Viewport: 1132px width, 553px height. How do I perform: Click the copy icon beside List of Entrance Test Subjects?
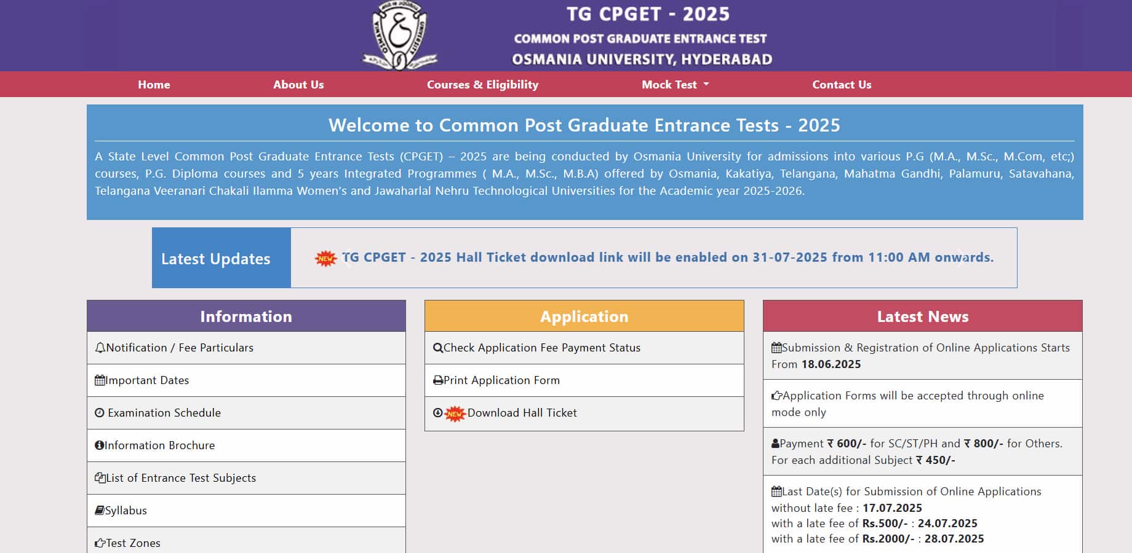[100, 478]
